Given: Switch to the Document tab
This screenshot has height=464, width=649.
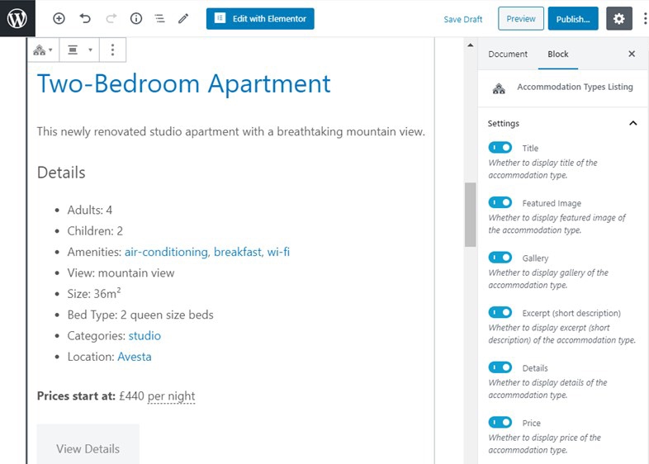Looking at the screenshot, I should point(508,54).
